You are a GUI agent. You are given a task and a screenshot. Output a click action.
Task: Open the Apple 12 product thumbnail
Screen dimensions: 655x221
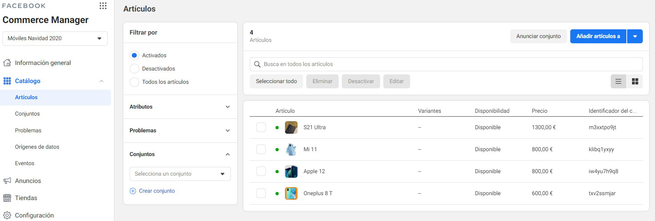point(291,171)
